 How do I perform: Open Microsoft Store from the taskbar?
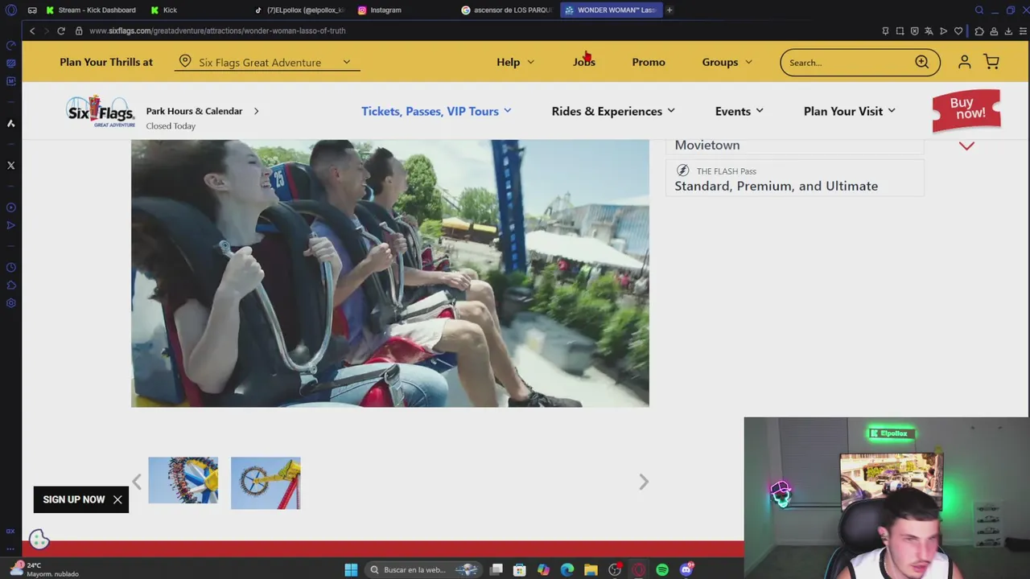coord(520,569)
